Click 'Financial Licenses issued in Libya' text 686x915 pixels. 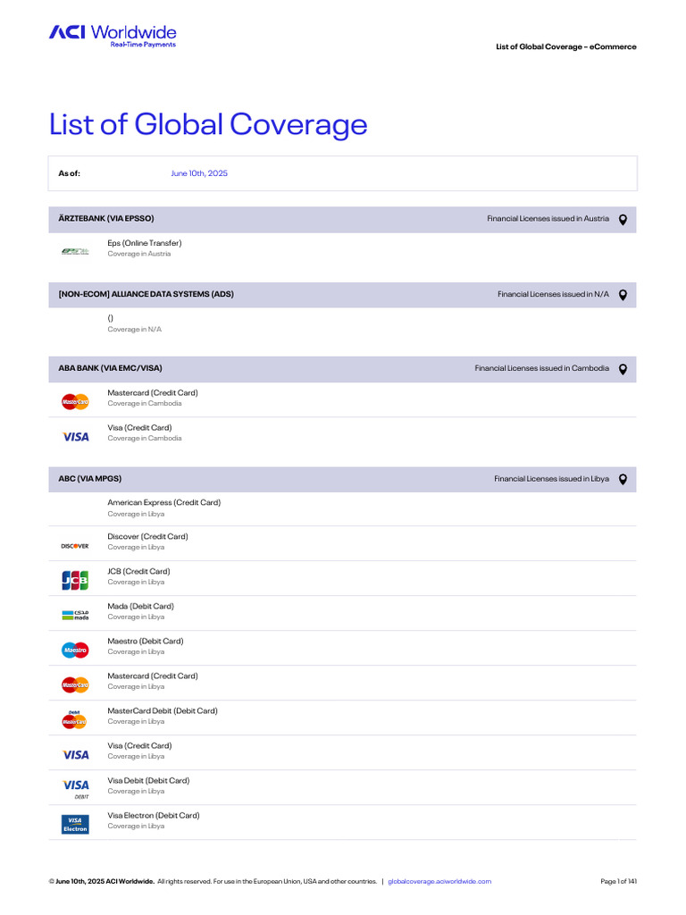(551, 479)
